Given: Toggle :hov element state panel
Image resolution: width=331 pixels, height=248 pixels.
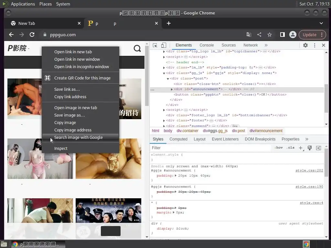Looking at the screenshot, I should point(279,148).
